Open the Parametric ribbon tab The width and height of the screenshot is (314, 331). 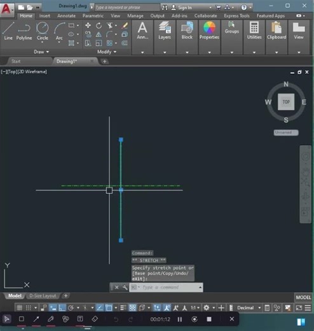click(93, 16)
